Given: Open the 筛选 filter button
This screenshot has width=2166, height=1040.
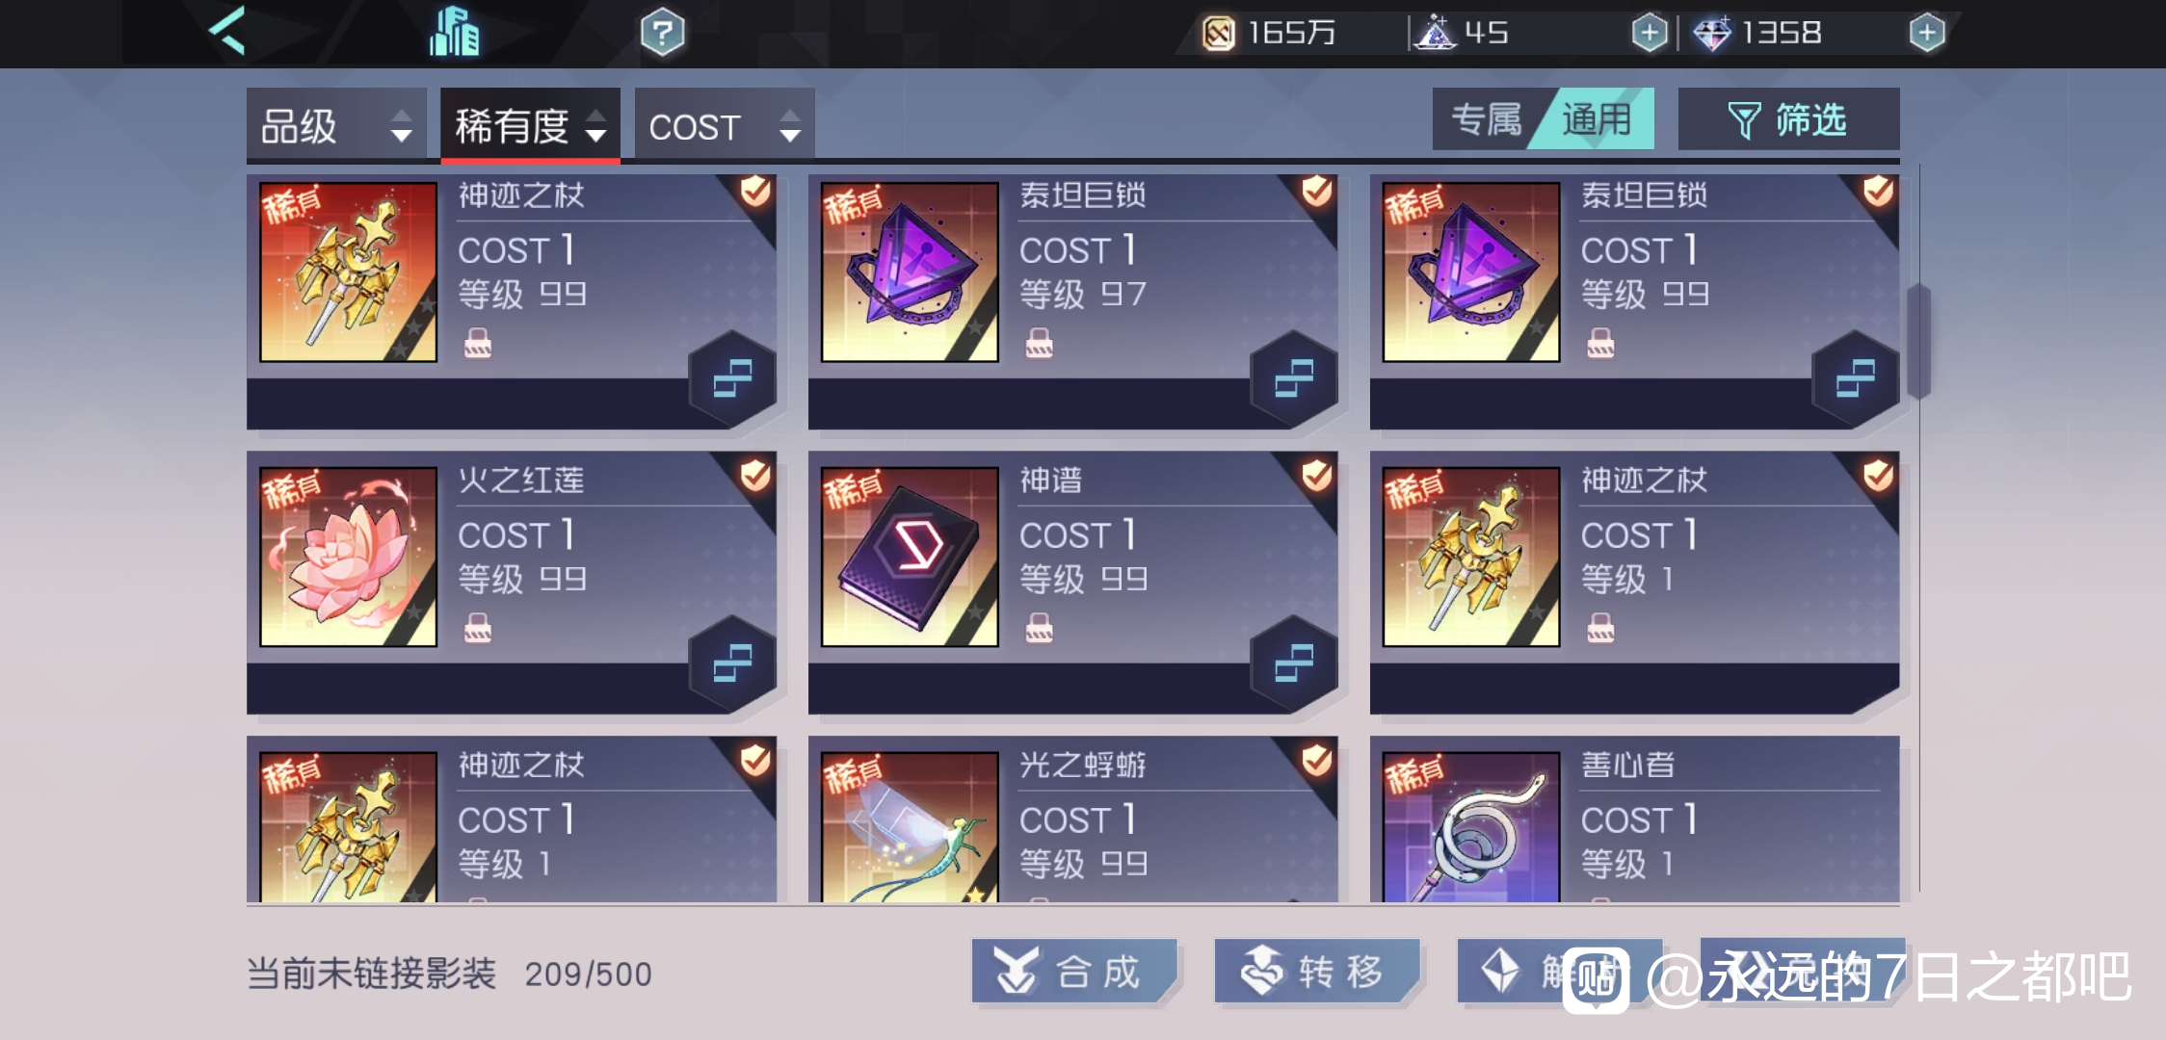Looking at the screenshot, I should [1788, 119].
